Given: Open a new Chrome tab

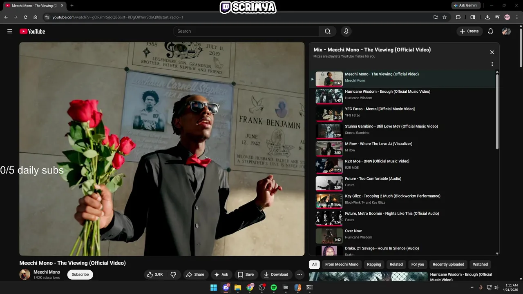Looking at the screenshot, I should pyautogui.click(x=72, y=6).
